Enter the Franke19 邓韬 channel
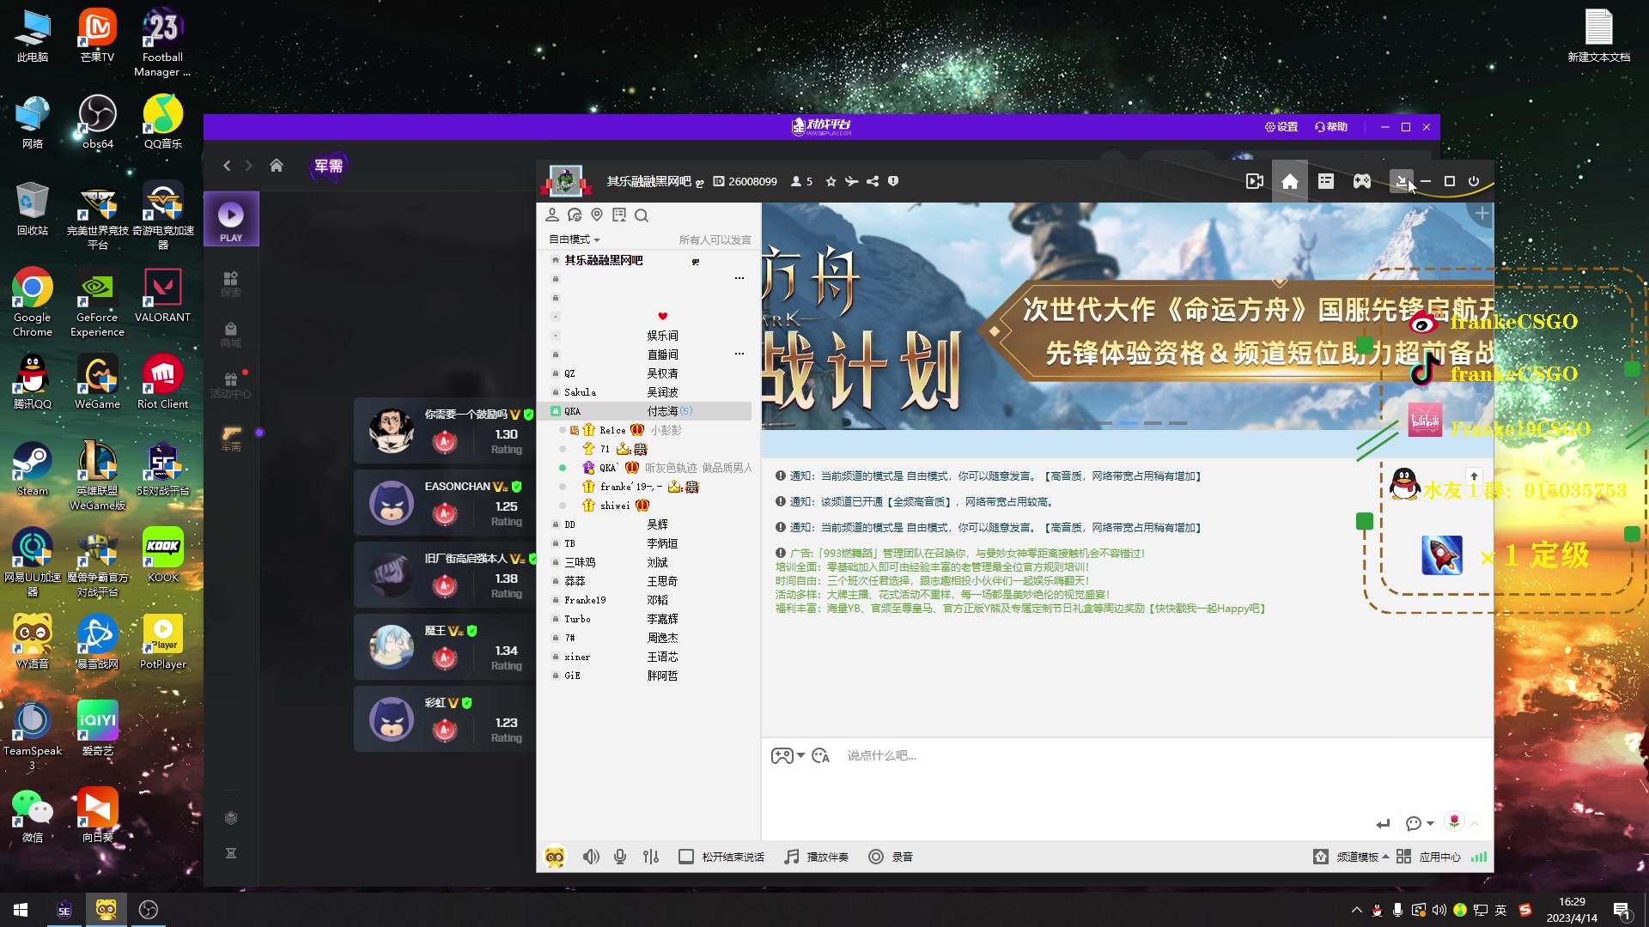Screen dimensions: 1649x927 coord(644,600)
